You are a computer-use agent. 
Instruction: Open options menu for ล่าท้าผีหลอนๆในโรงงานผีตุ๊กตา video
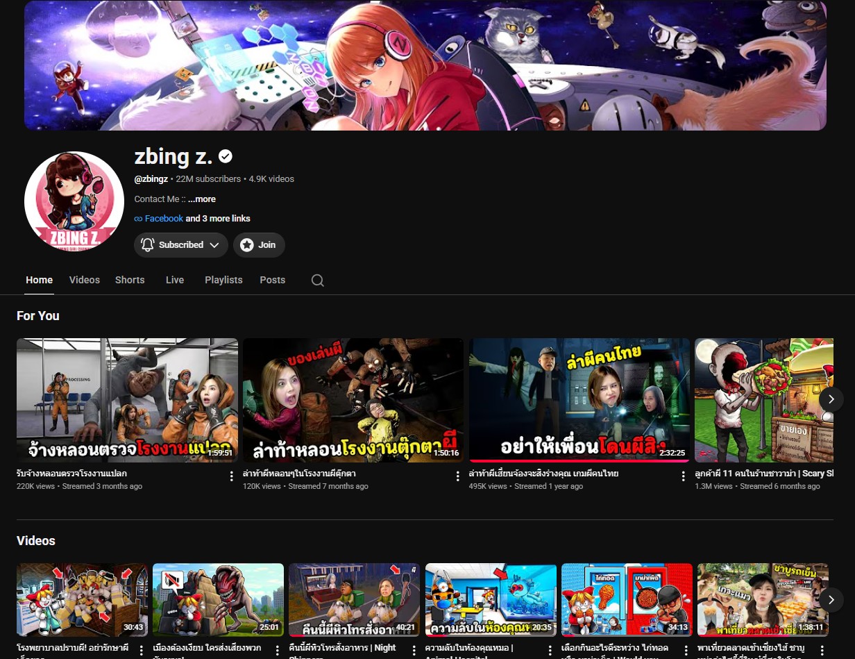click(x=458, y=476)
